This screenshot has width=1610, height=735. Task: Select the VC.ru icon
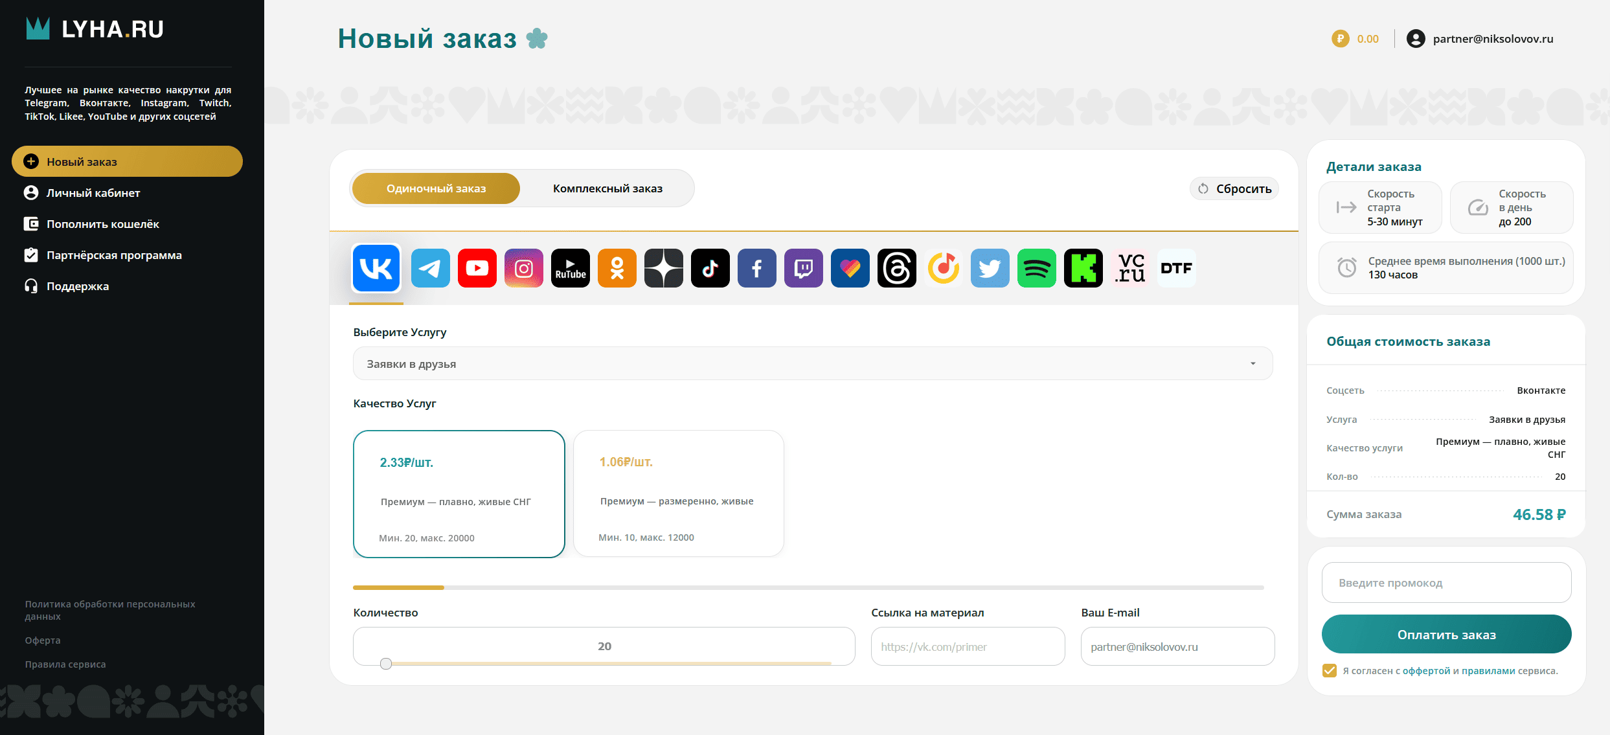coord(1130,268)
